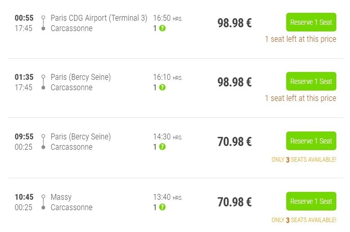This screenshot has width=350, height=232.
Task: Click the 70.98 € price of Massy trip
Action: coord(235,202)
